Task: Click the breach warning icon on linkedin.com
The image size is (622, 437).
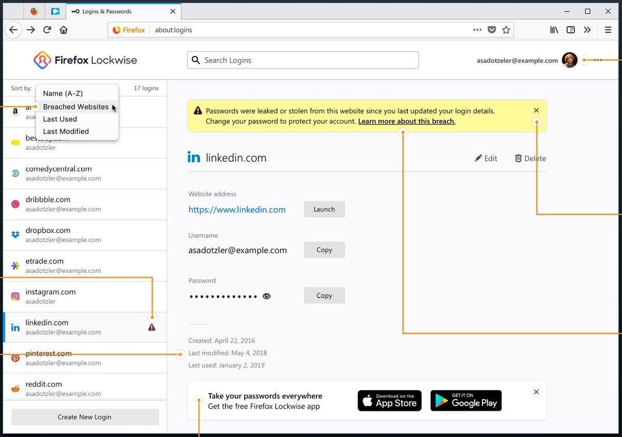Action: click(151, 327)
